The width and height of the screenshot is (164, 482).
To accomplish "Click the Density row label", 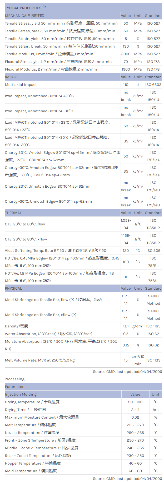I will pyautogui.click(x=16, y=326).
